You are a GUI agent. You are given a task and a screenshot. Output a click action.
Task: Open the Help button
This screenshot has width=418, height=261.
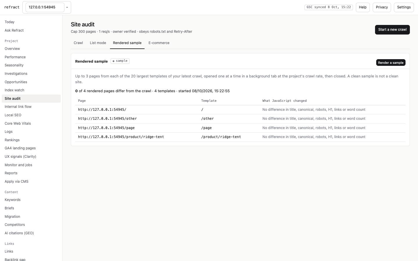(363, 7)
